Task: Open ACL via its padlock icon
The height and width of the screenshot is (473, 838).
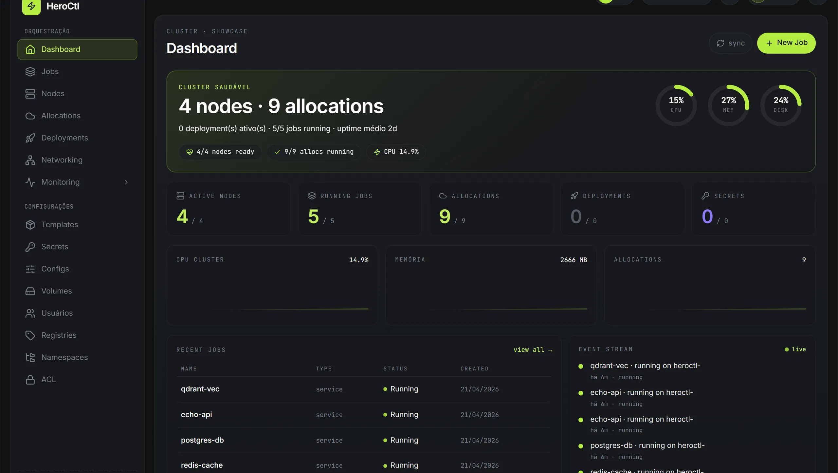Action: click(30, 380)
